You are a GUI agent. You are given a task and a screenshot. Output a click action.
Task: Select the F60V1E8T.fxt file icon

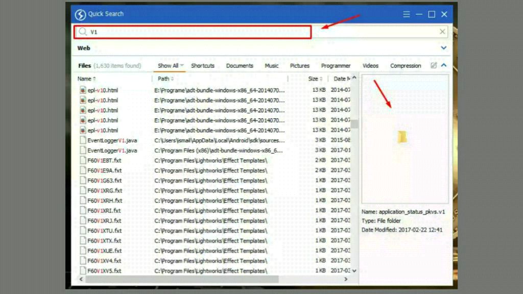[x=83, y=160]
